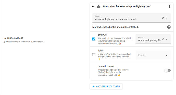176x95 pixels.
Task: Expand the lights Entität dropdown
Action: click(167, 56)
